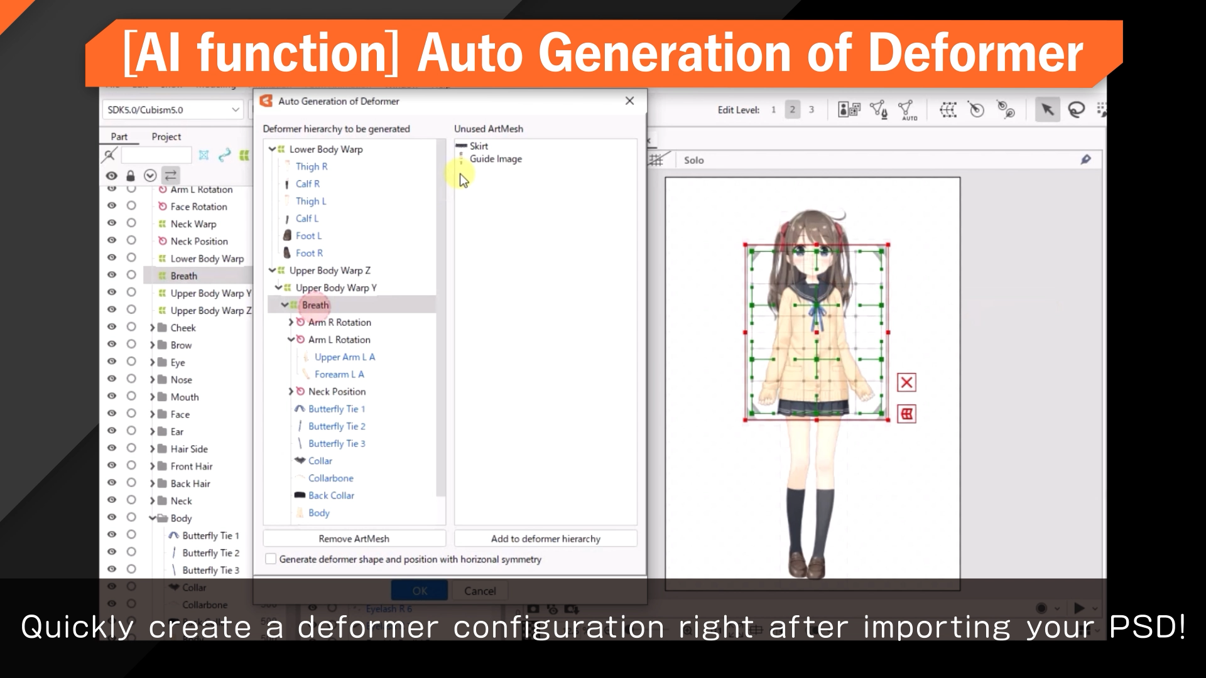The width and height of the screenshot is (1206, 678).
Task: Enable horizontal symmetry for deformer generation
Action: (x=270, y=559)
